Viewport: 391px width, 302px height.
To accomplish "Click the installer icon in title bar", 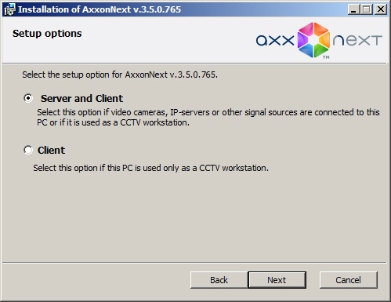I will (10, 9).
